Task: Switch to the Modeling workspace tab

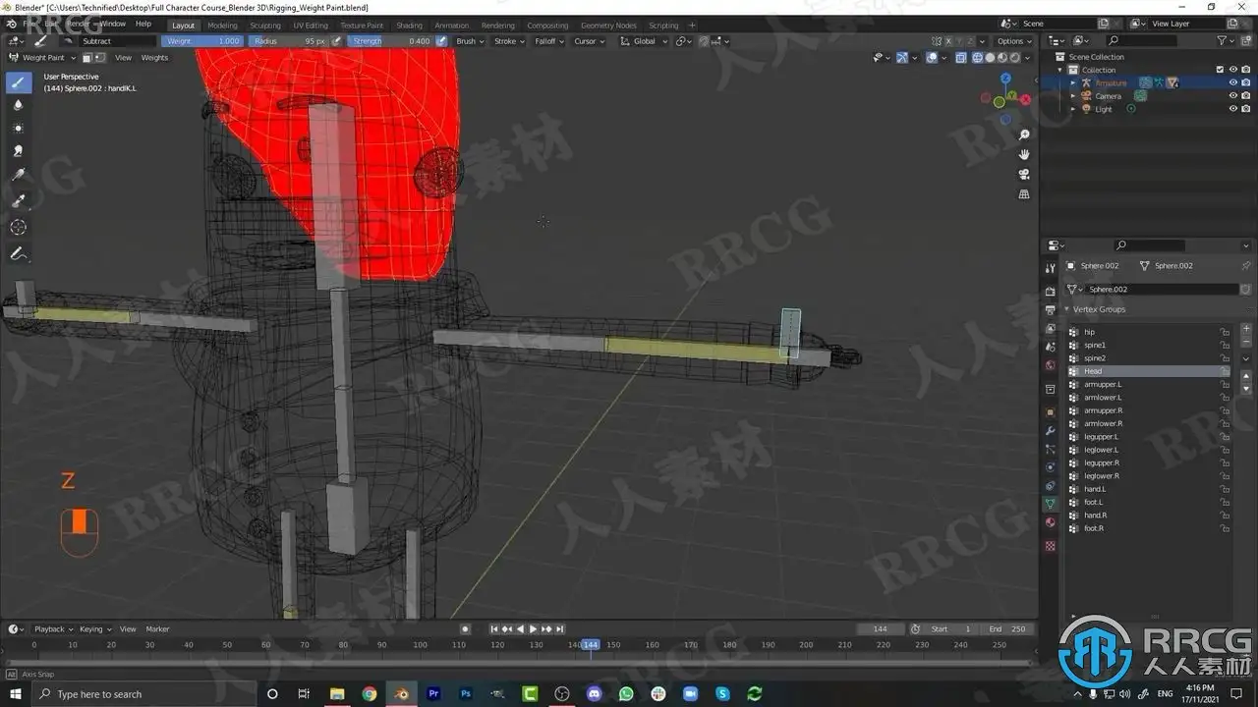Action: pyautogui.click(x=222, y=26)
